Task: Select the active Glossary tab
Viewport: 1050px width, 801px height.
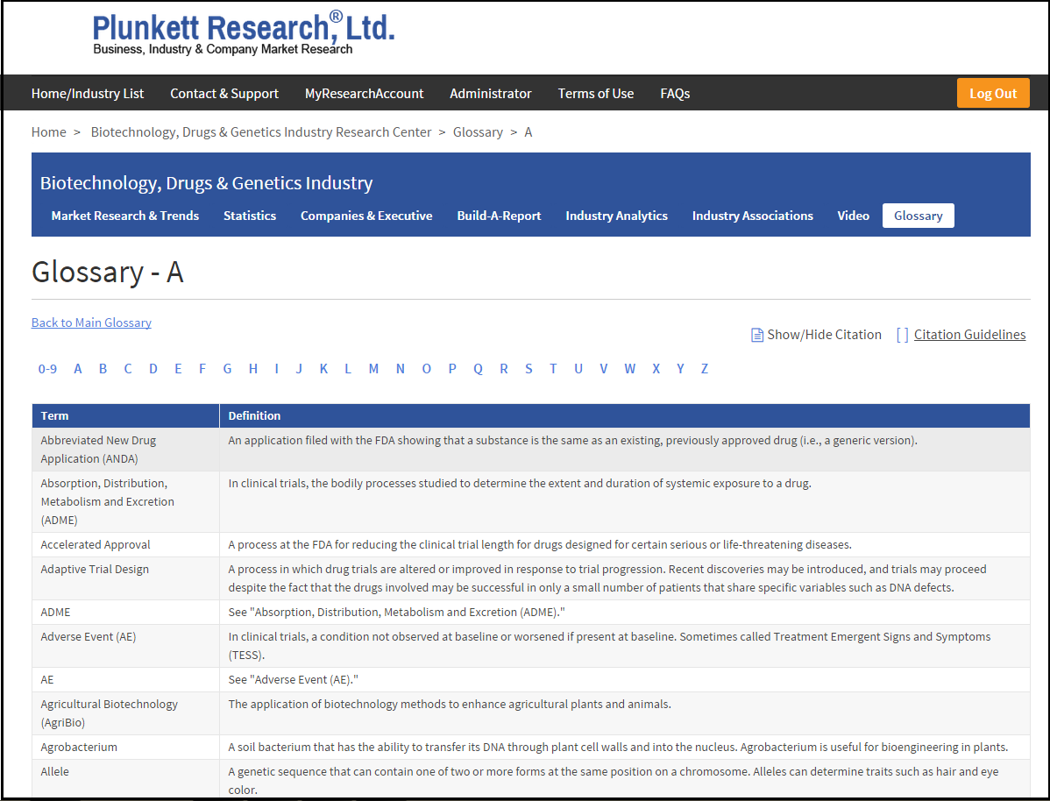Action: pyautogui.click(x=918, y=216)
